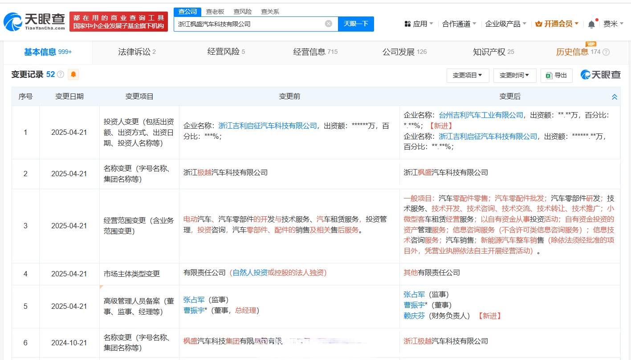
Task: Open the 费米 user account dropdown
Action: 614,24
